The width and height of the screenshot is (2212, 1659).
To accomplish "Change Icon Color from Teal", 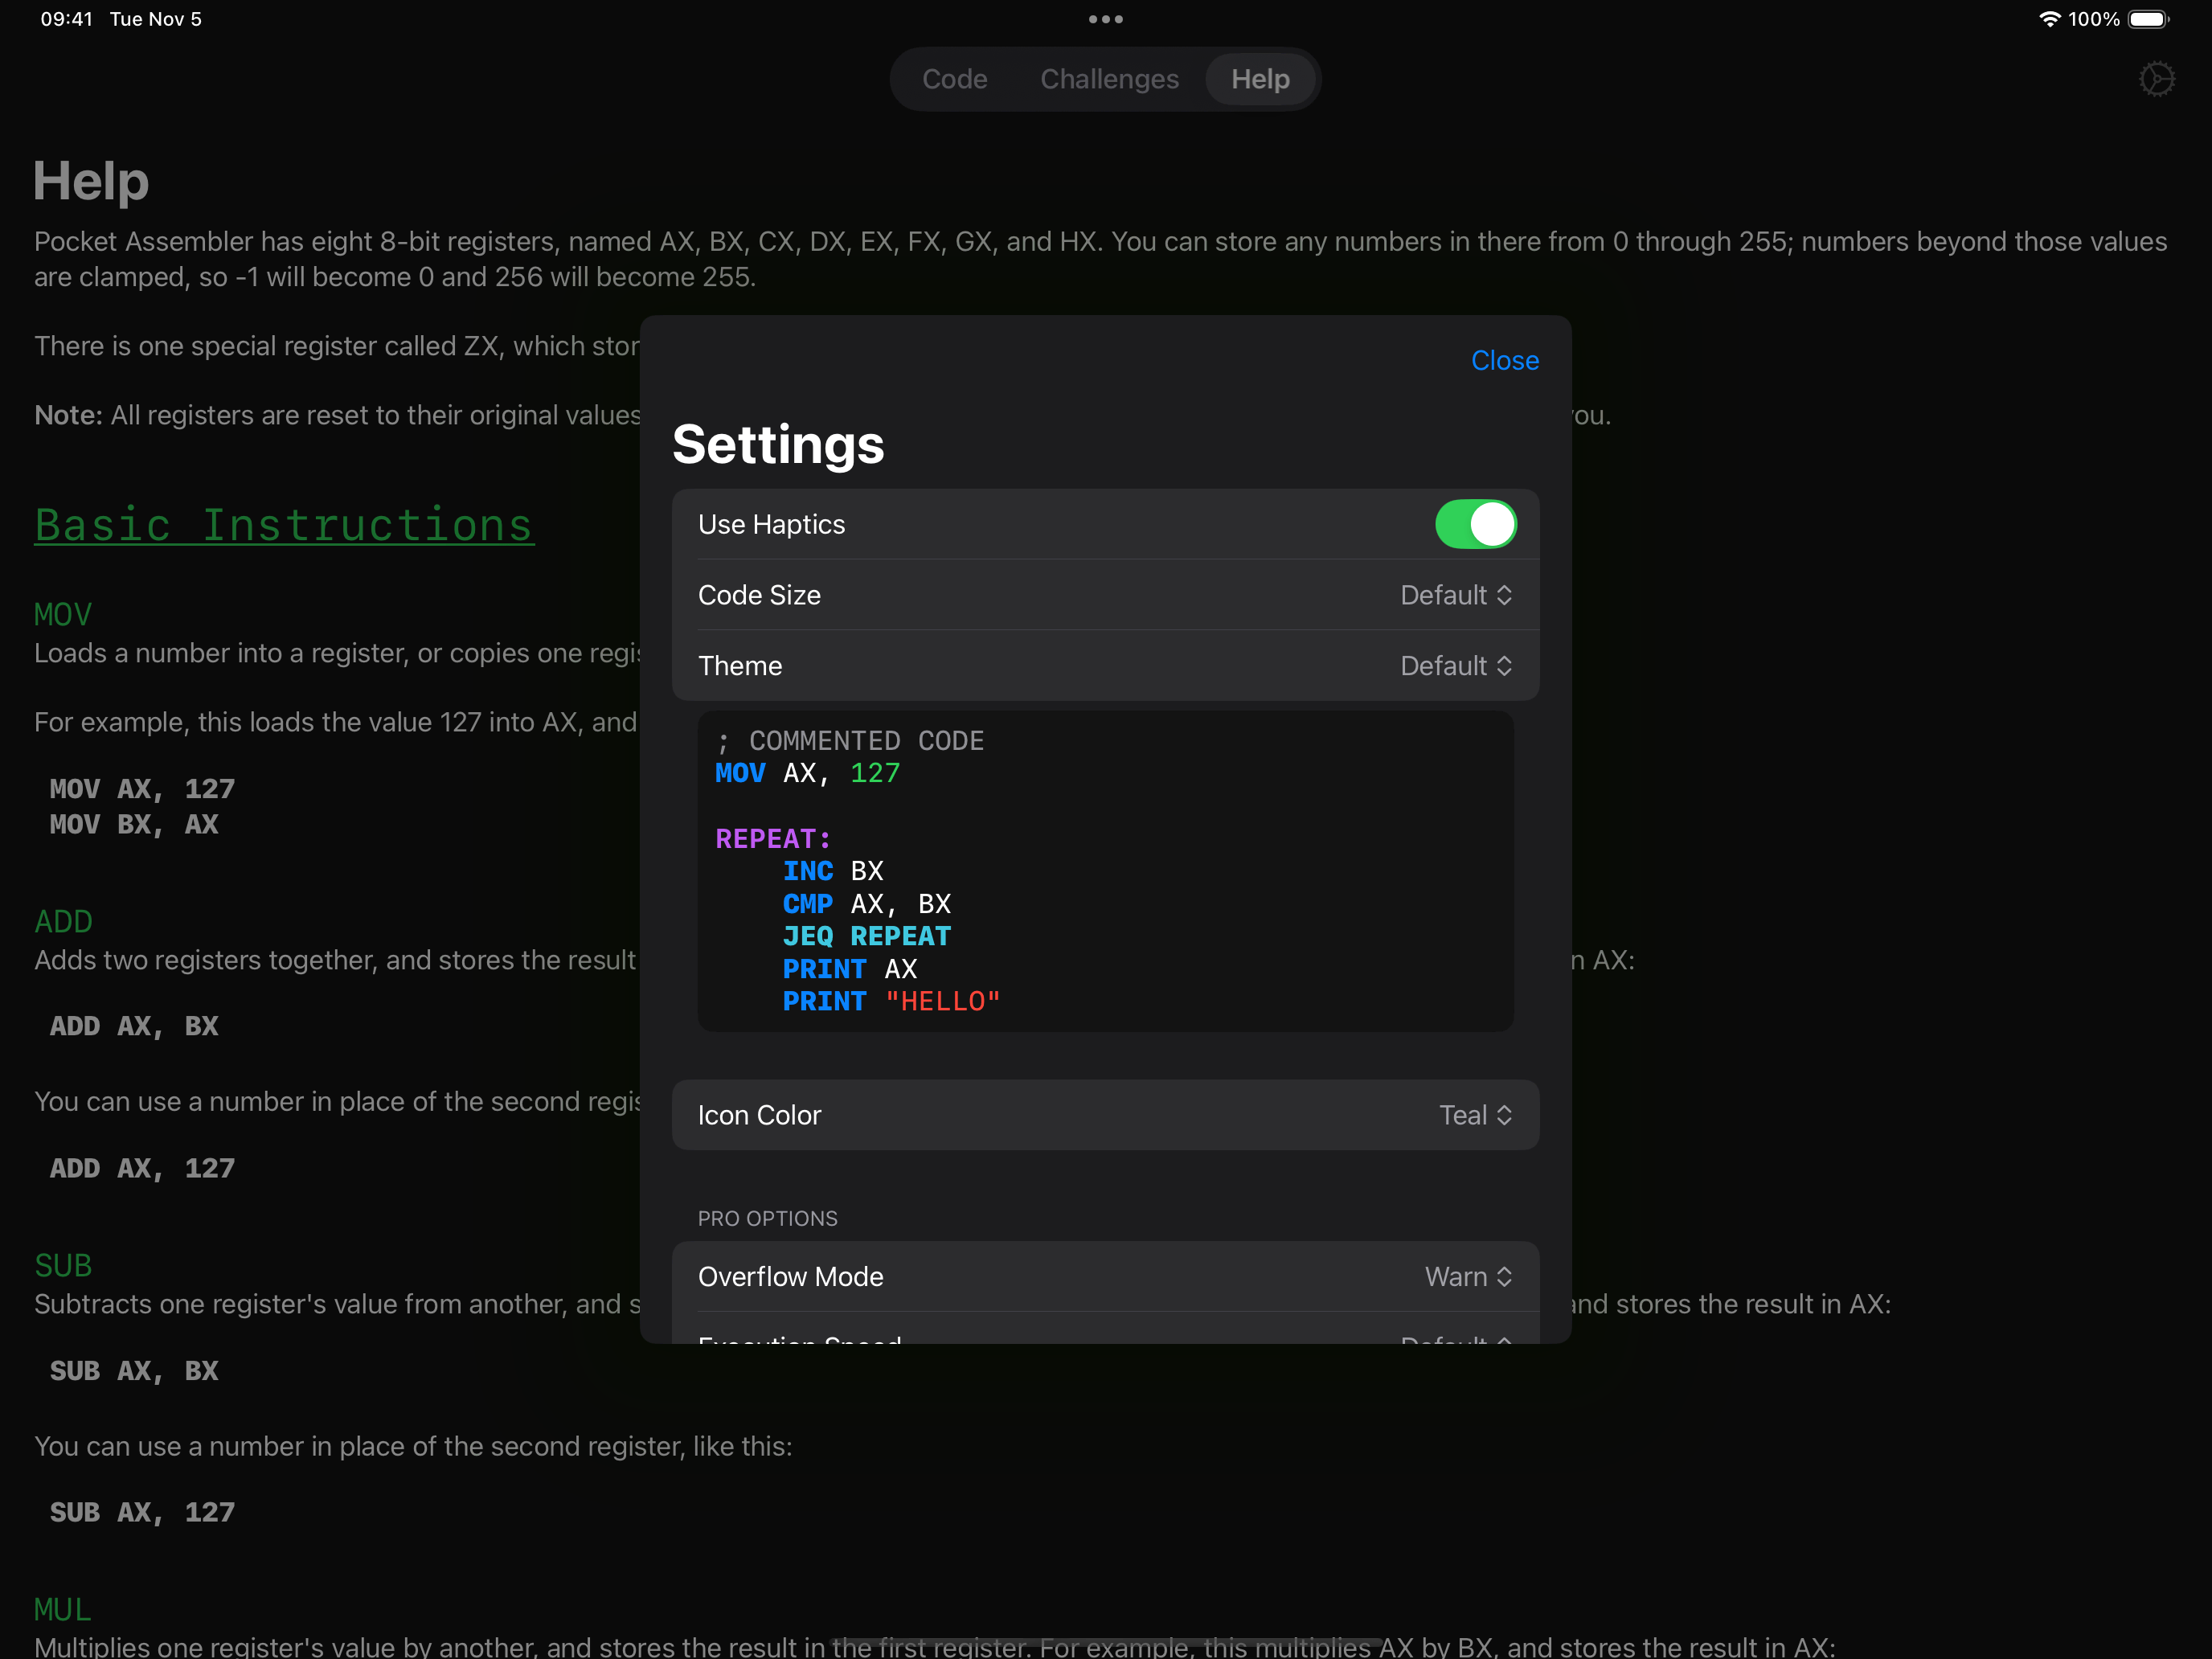I will point(1475,1115).
